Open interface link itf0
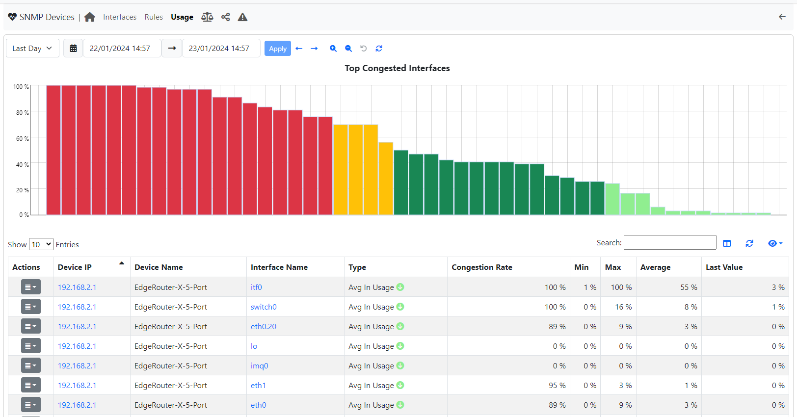 pos(256,287)
